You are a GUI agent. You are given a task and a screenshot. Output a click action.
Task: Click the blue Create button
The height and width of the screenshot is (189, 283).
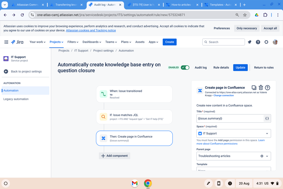point(169,42)
